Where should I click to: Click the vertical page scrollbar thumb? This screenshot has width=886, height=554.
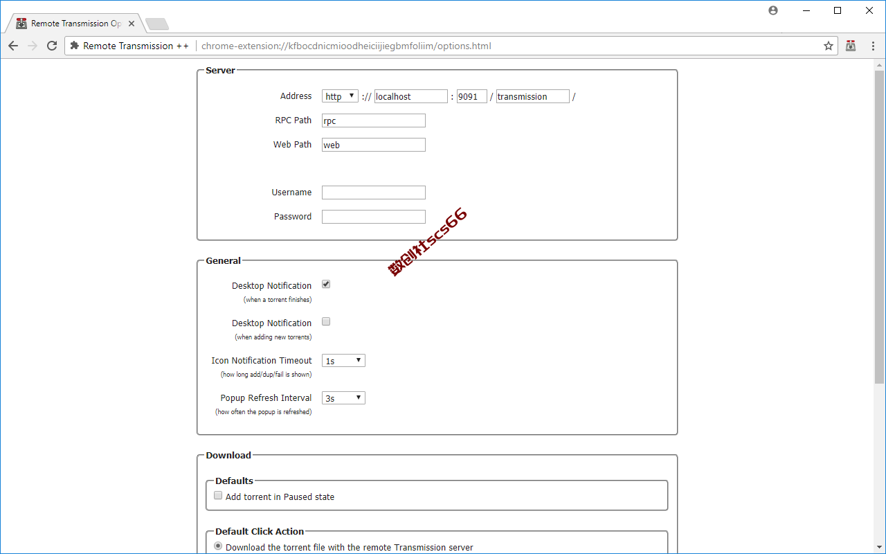coord(880,227)
